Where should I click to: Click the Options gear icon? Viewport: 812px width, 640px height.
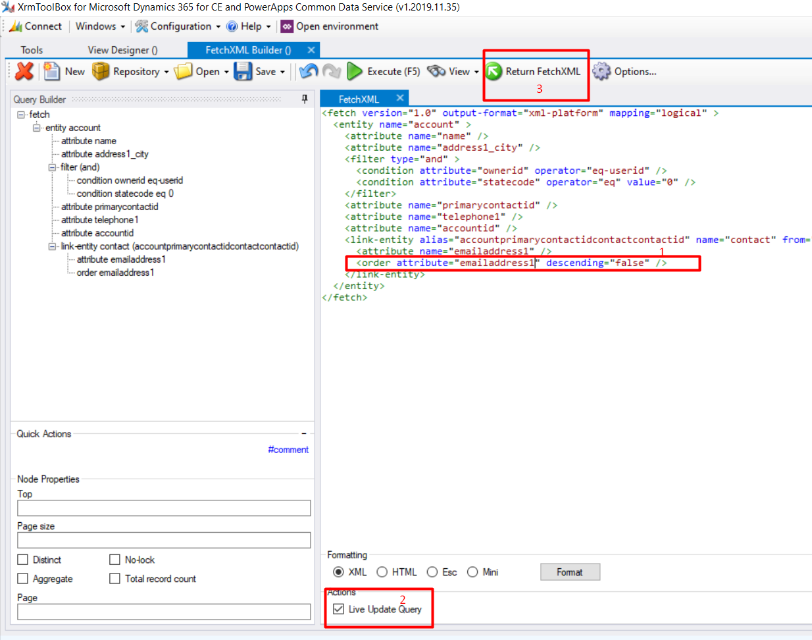click(601, 71)
